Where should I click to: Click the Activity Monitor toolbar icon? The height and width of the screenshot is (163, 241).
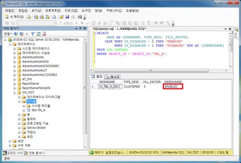[x=80, y=16]
